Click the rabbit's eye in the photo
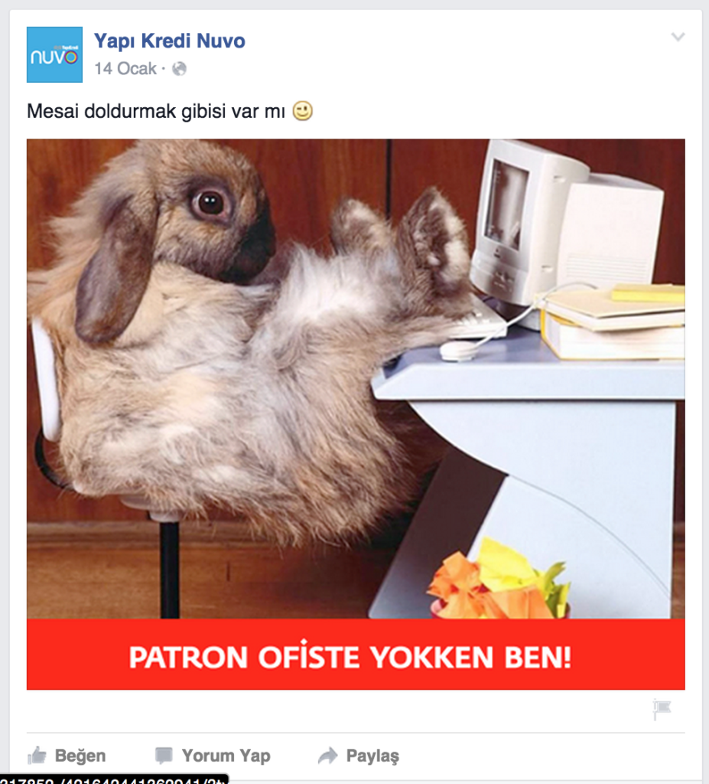The height and width of the screenshot is (784, 709). (x=211, y=202)
